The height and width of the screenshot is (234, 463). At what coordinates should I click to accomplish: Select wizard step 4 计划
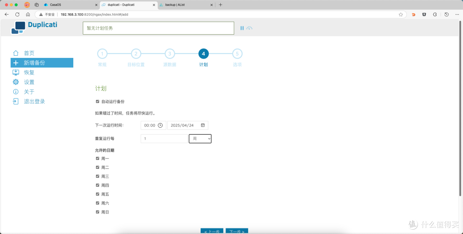(x=204, y=54)
